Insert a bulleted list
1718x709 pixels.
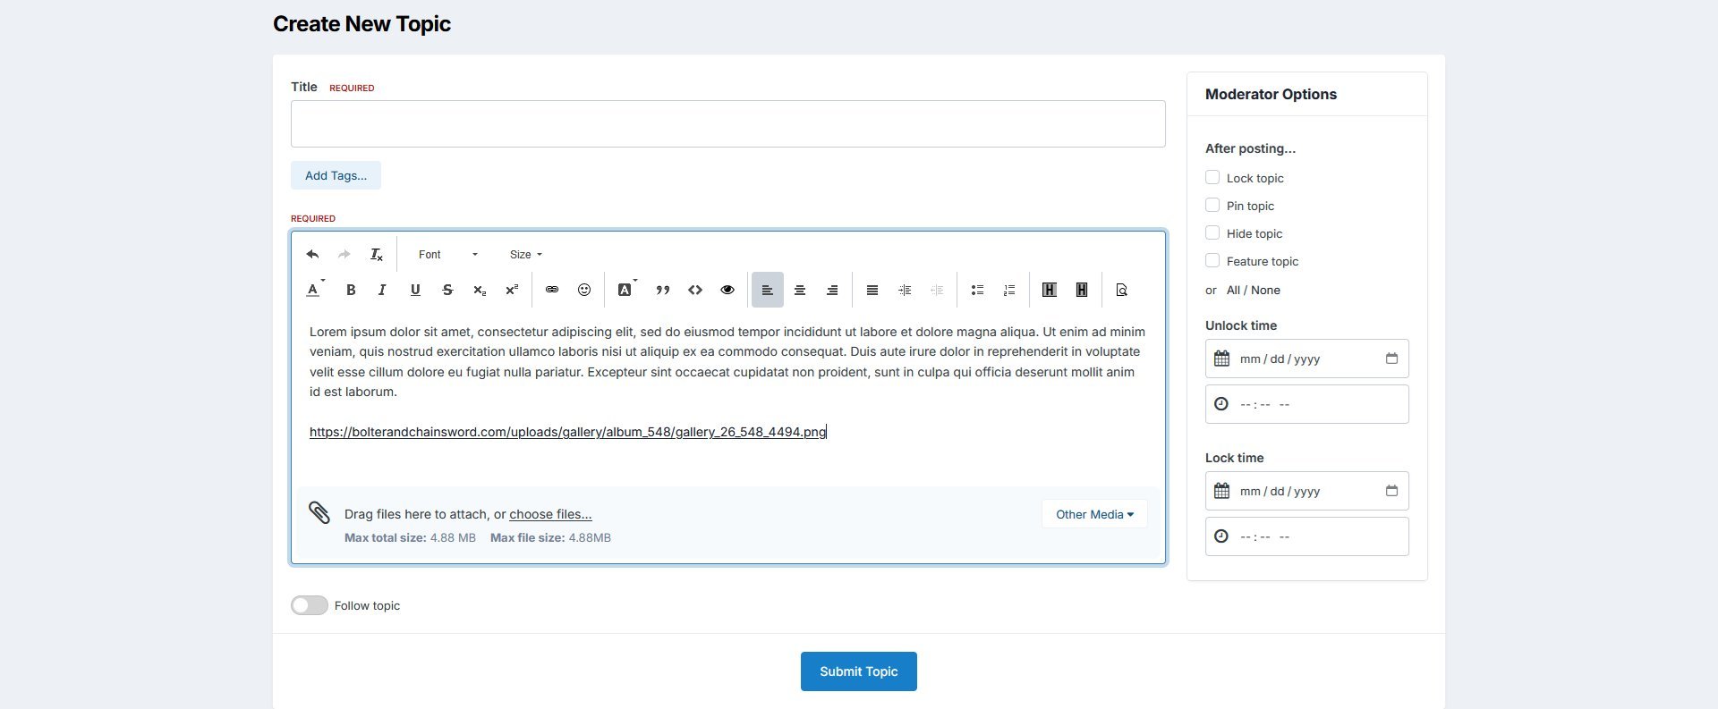977,290
